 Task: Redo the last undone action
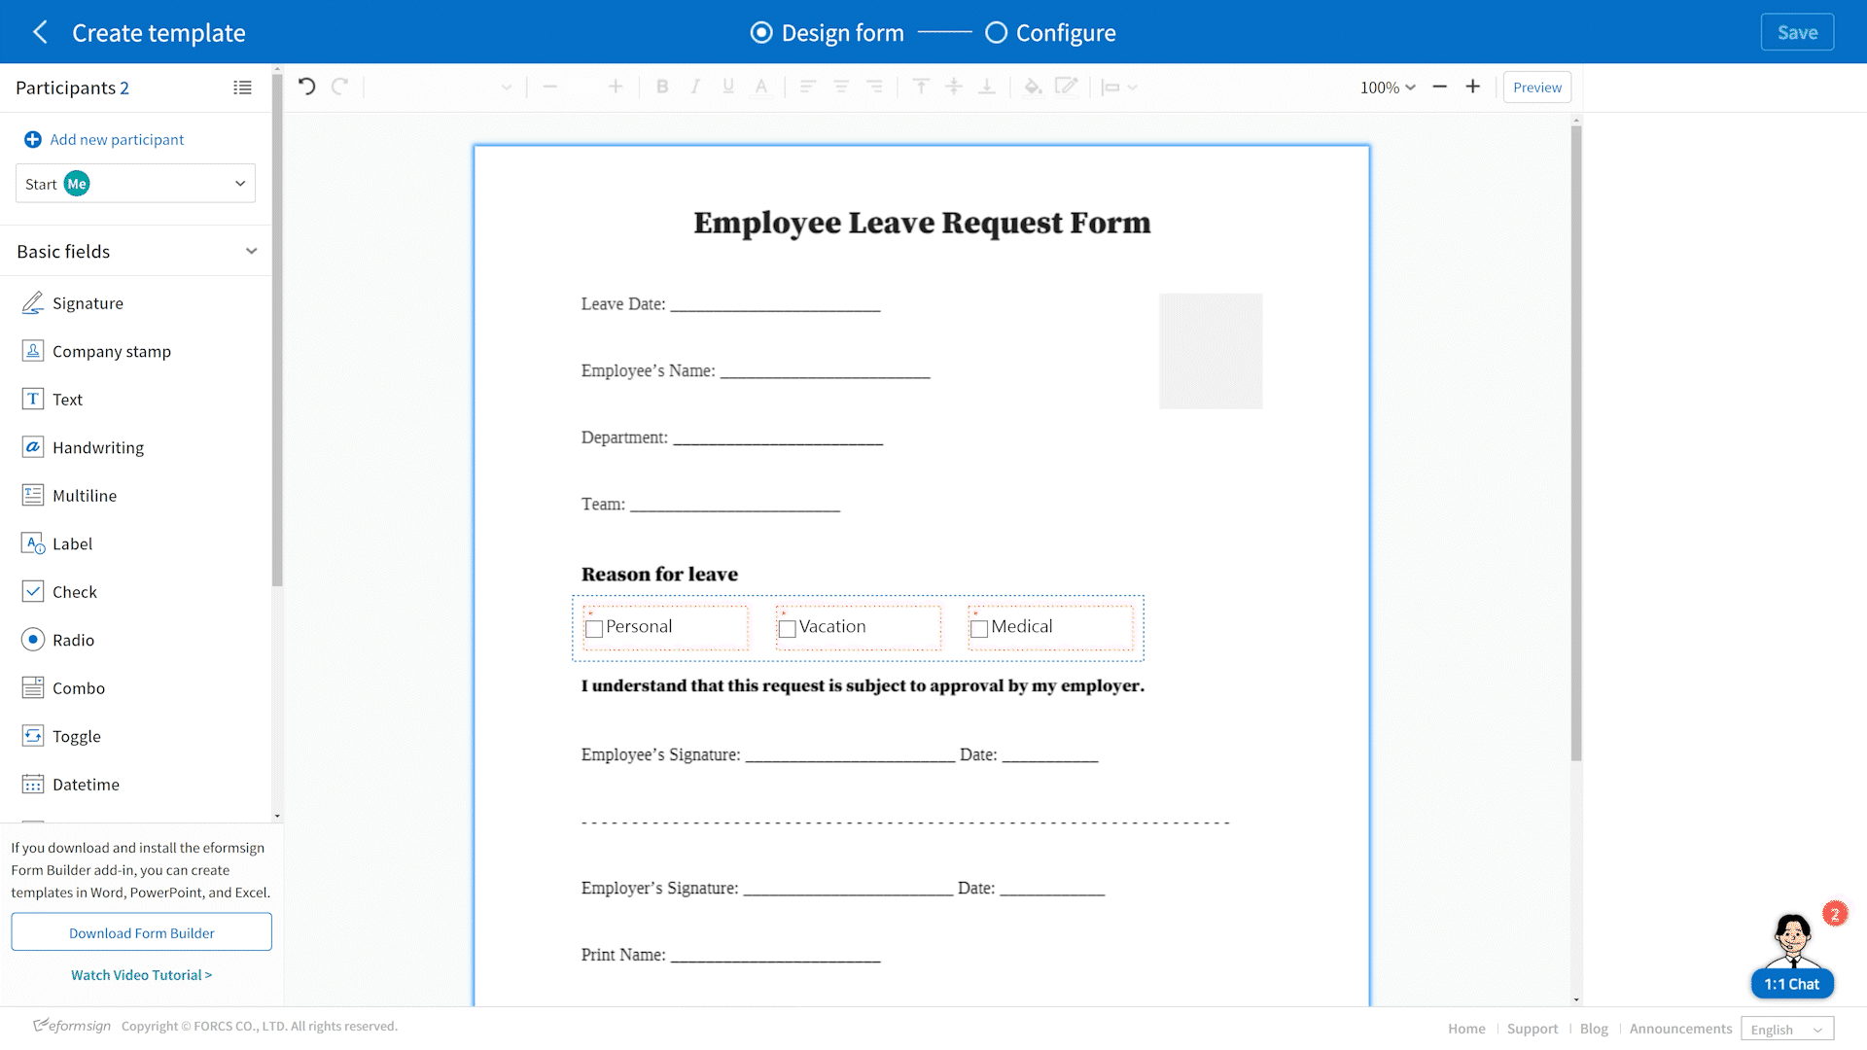(x=339, y=87)
